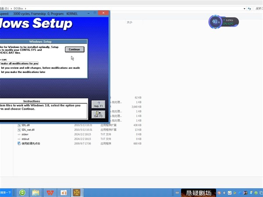Click the Explorer refresh button
The image size is (263, 197).
click(x=249, y=8)
